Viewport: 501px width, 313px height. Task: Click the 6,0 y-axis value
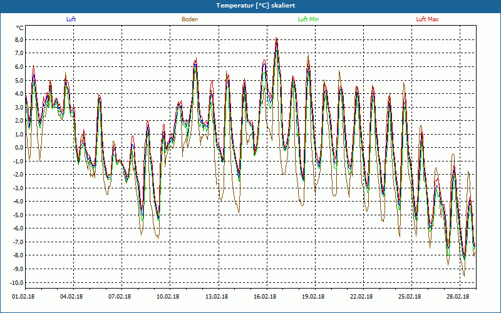18,67
